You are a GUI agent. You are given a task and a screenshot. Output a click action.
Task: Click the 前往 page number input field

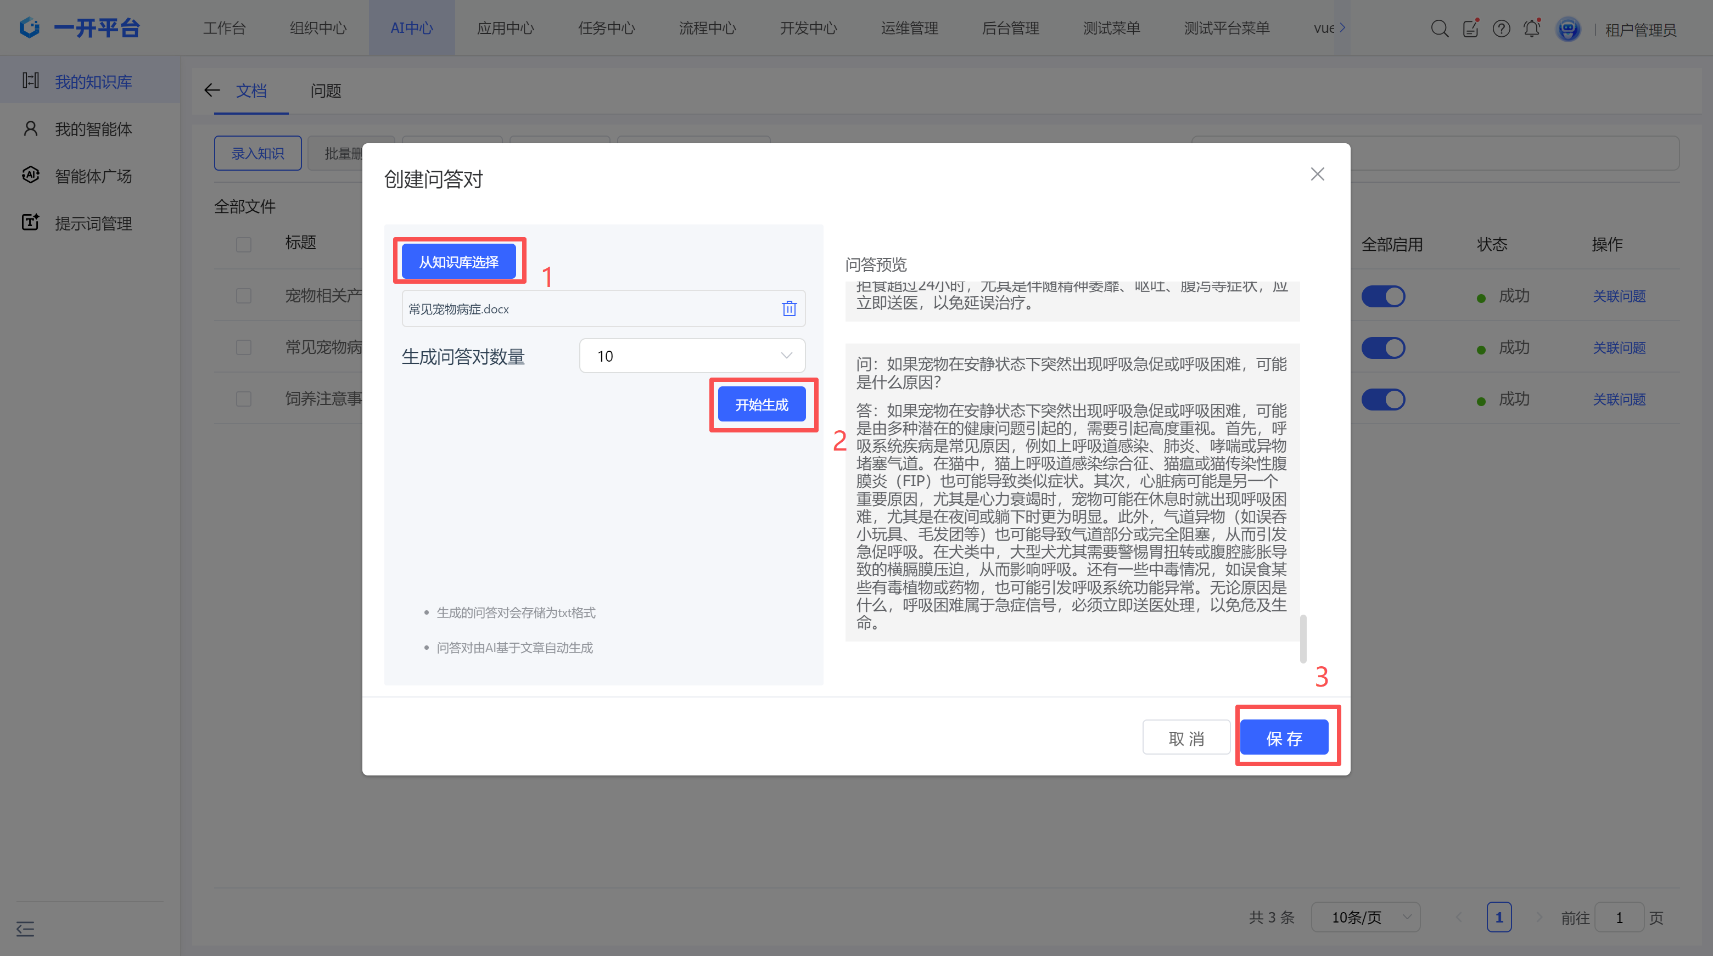[1619, 918]
